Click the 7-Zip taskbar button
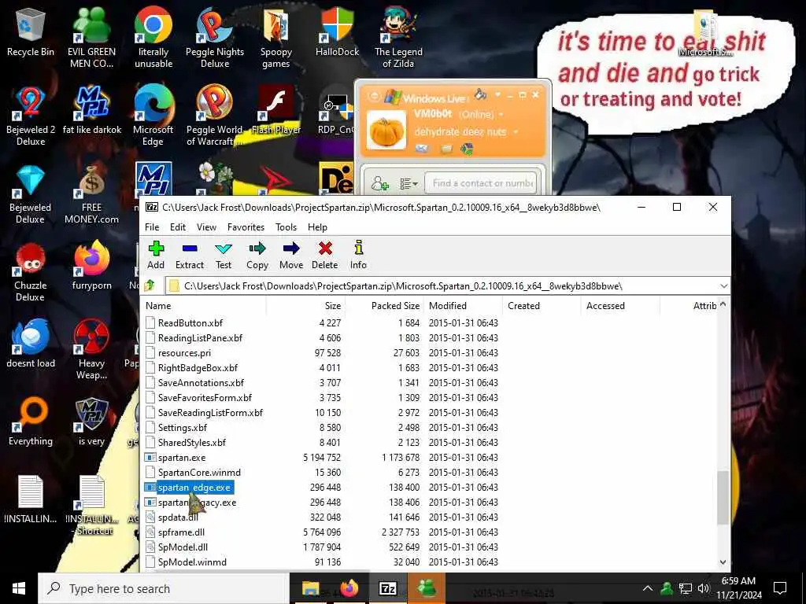806x604 pixels. point(387,588)
